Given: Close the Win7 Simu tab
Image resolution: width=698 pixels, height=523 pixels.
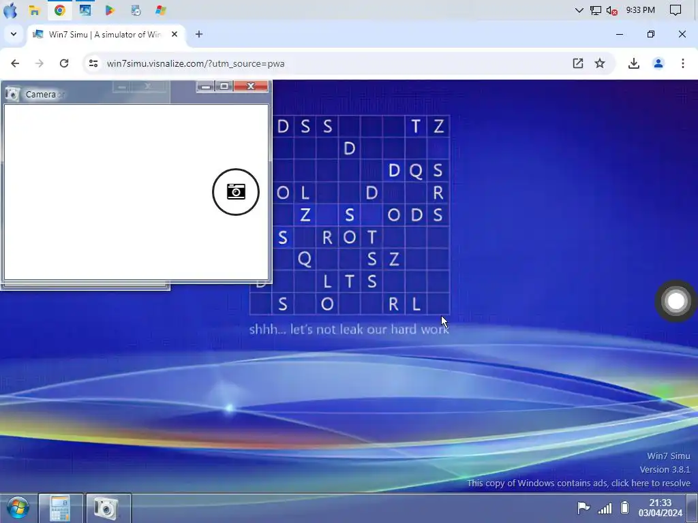Looking at the screenshot, I should click(174, 34).
